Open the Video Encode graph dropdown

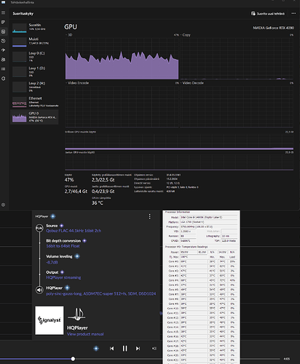pyautogui.click(x=77, y=83)
